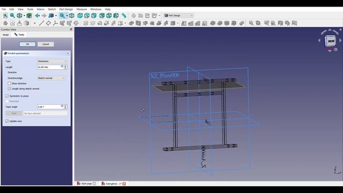Open the Part Design menu
Viewport: 343px width, 193px height.
(x=66, y=9)
